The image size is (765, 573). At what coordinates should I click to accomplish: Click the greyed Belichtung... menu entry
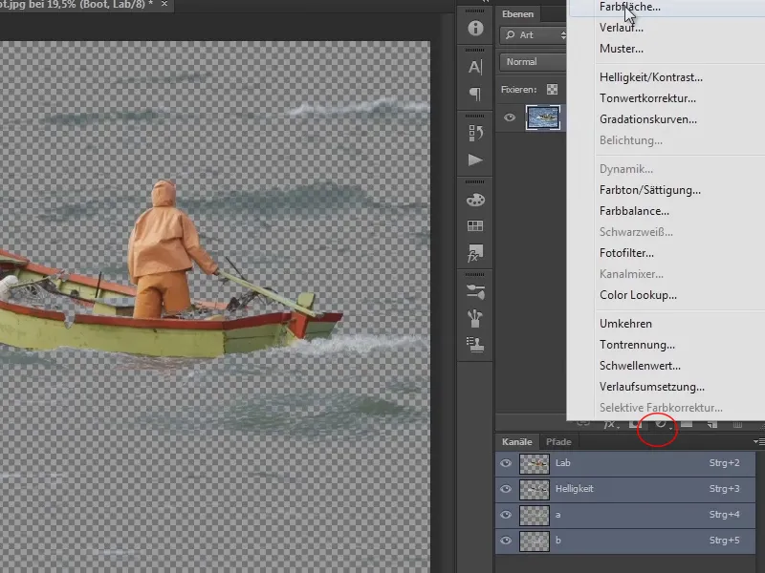point(631,140)
